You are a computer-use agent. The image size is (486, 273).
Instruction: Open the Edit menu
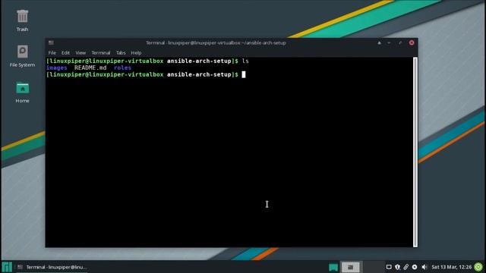click(x=65, y=53)
